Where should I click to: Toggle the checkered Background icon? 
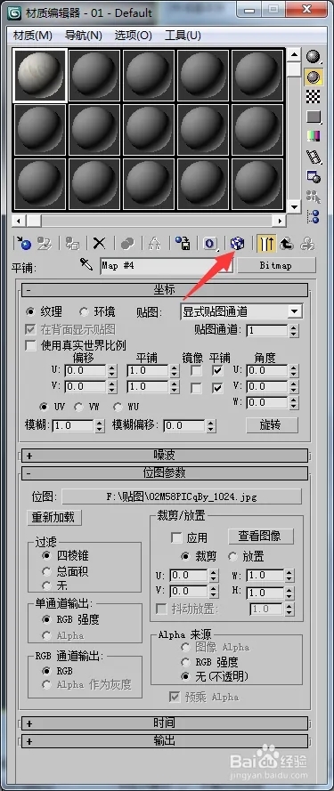(314, 96)
